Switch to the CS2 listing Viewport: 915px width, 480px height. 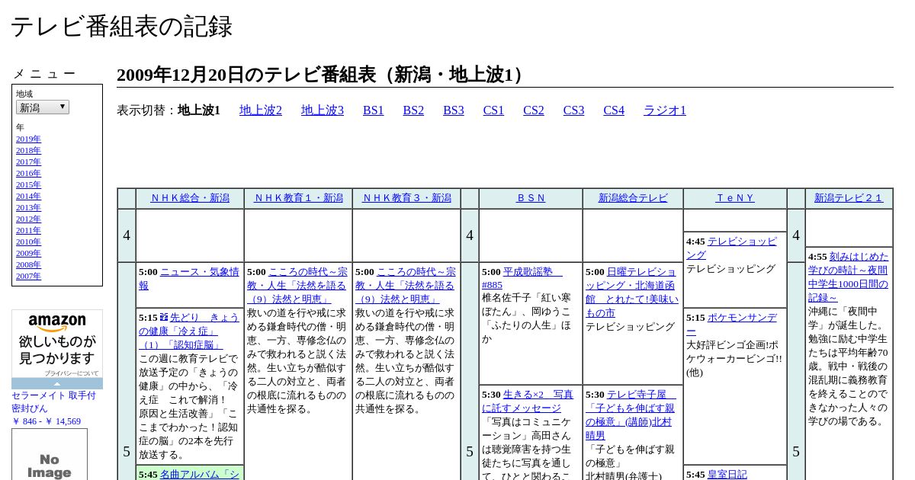click(534, 110)
